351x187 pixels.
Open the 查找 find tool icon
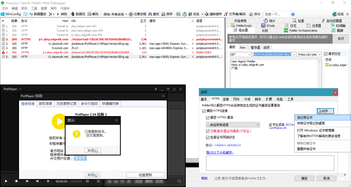(150, 14)
